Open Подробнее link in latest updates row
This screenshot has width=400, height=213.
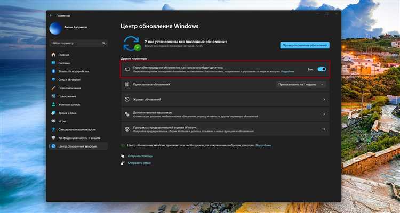(x=287, y=72)
